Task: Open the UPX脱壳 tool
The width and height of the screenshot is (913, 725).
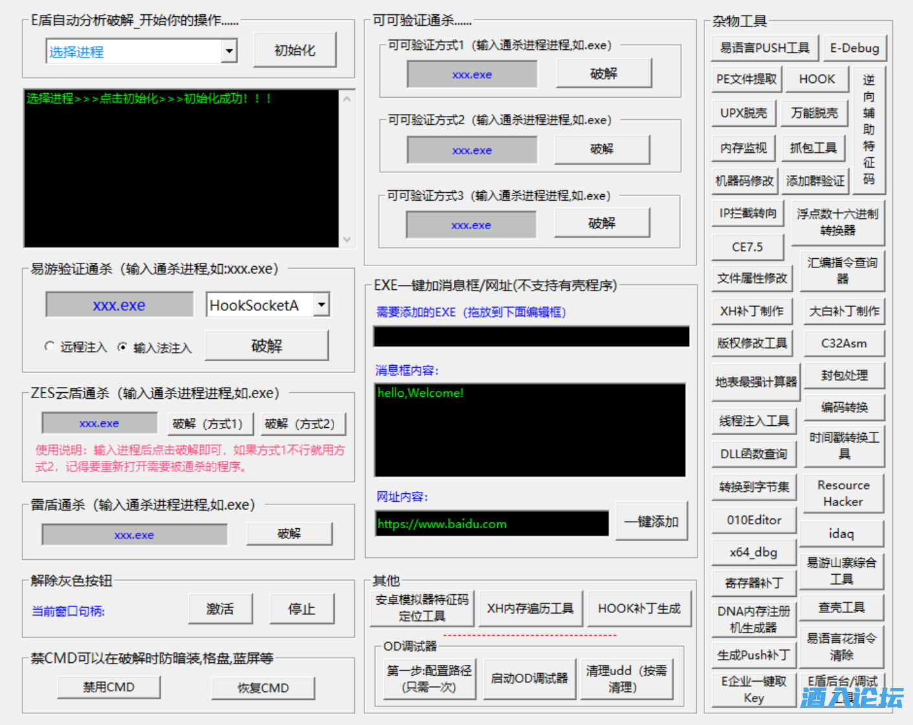Action: click(743, 113)
